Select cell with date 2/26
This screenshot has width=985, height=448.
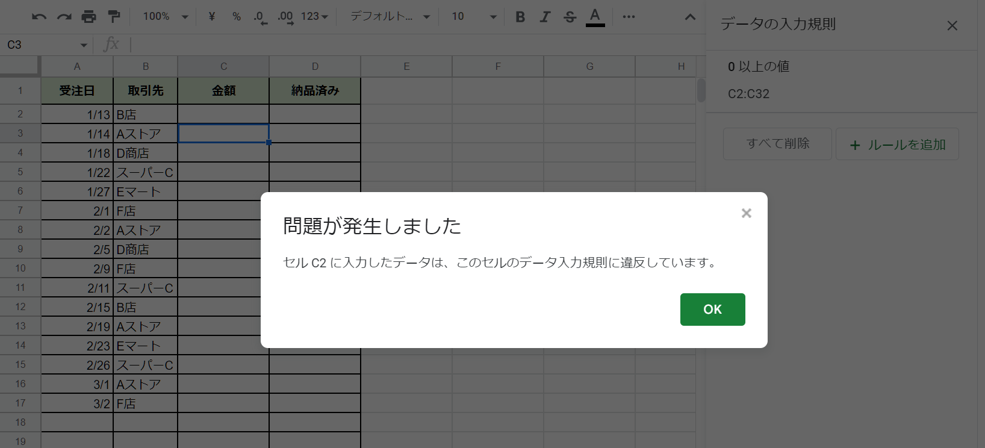[77, 365]
